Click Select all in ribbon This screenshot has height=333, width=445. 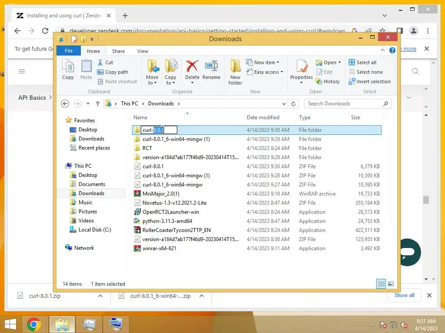[x=363, y=62]
